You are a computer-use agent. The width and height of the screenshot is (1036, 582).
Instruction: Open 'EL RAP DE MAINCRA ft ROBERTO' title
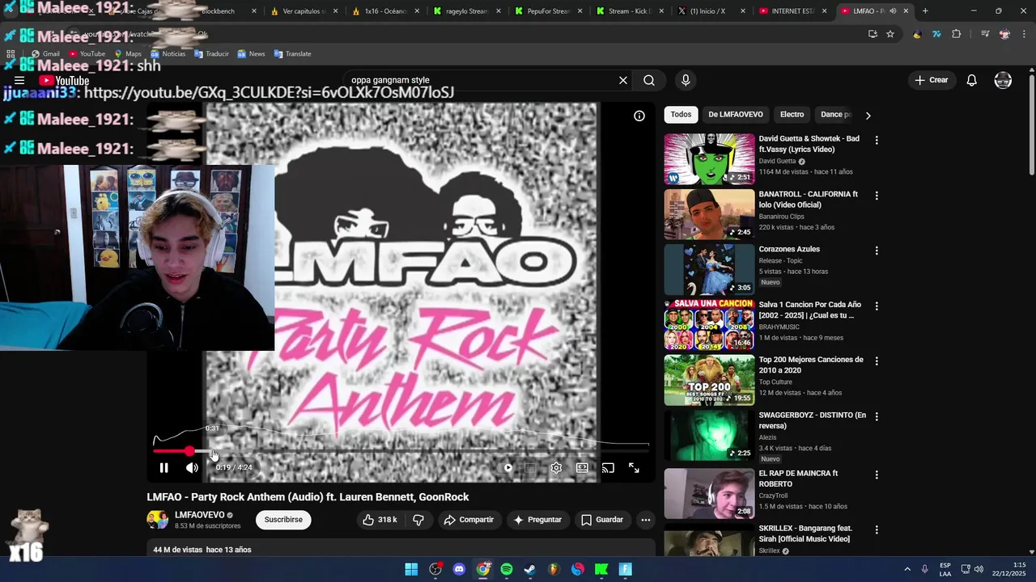[x=798, y=479]
